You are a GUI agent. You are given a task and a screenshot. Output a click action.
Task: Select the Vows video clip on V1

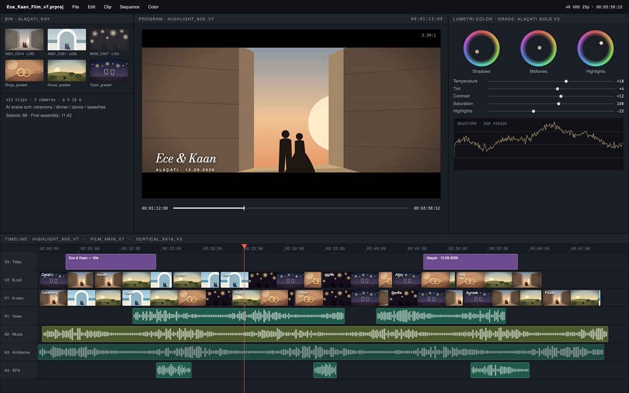(177, 298)
